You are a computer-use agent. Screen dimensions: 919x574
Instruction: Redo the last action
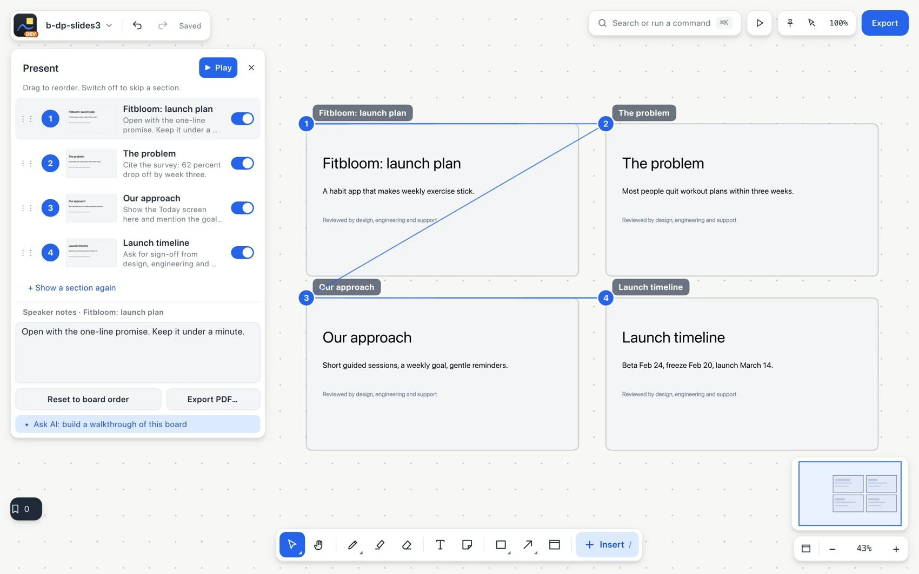[x=162, y=25]
